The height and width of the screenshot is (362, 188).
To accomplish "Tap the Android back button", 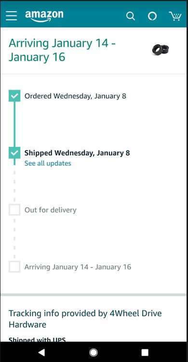I will pos(41,352).
